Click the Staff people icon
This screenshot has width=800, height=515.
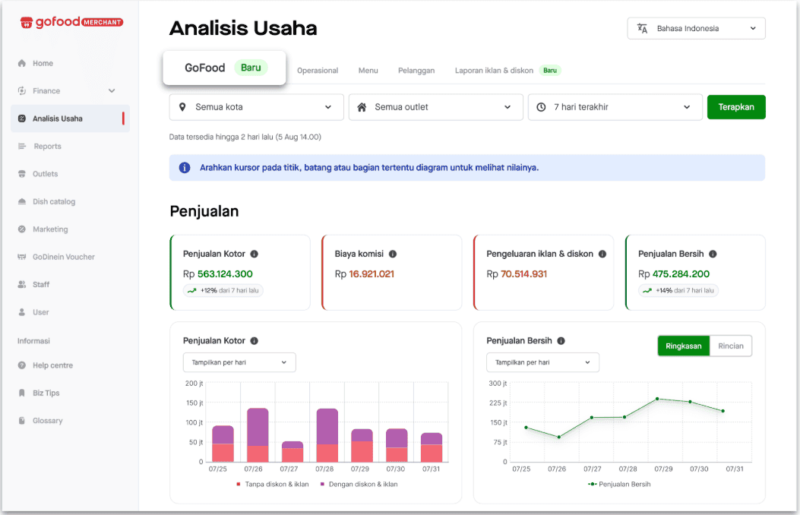(x=21, y=285)
